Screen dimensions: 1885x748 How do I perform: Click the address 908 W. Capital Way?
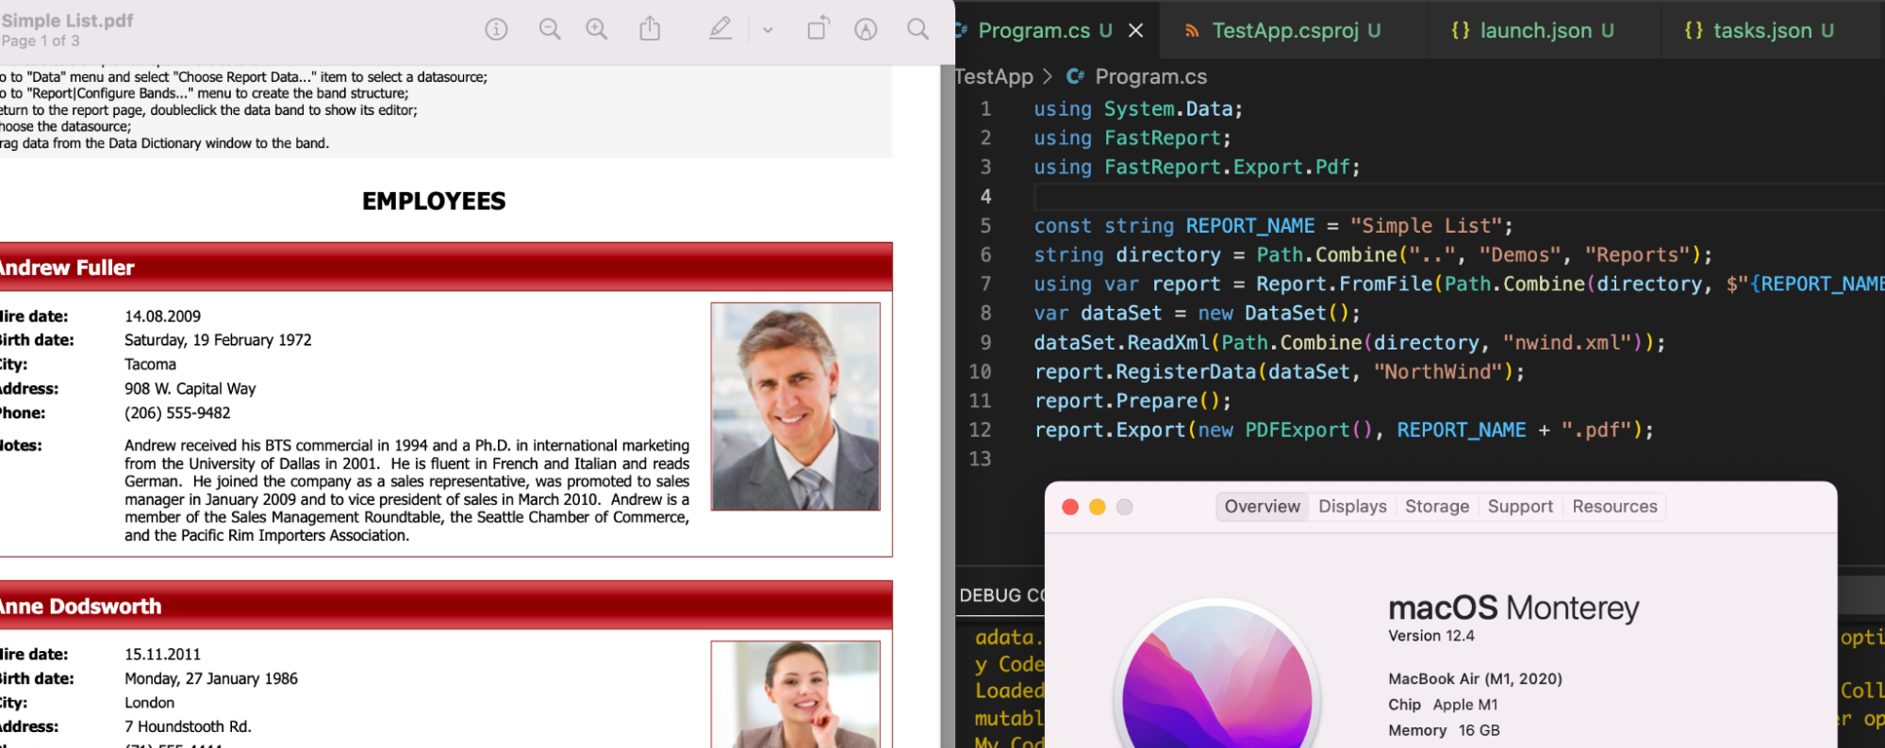[190, 388]
